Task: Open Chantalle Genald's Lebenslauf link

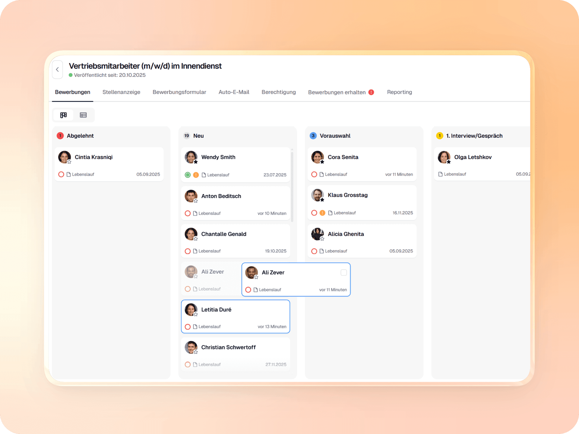Action: (209, 251)
